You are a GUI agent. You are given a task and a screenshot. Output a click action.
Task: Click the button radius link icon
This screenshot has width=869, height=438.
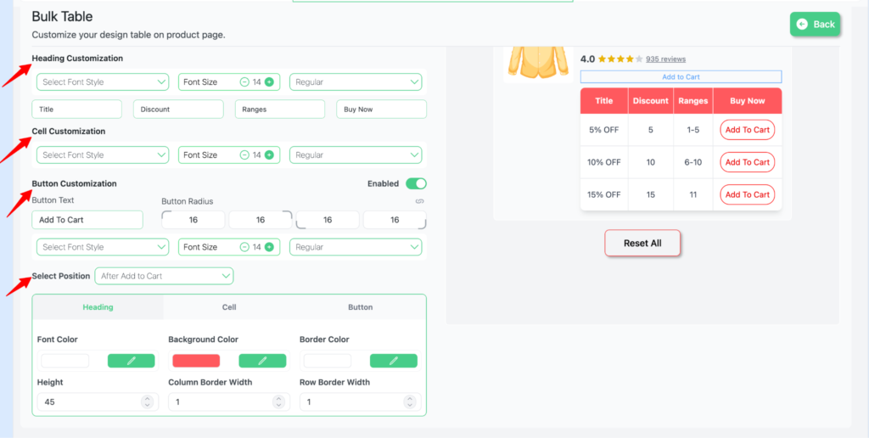(419, 202)
